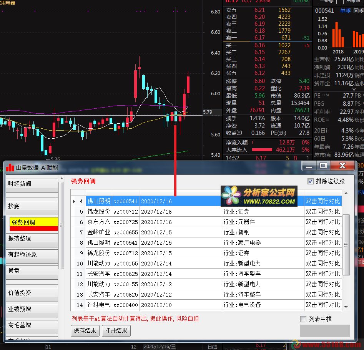
Task: Open the 横盘 category
Action: tap(32, 272)
